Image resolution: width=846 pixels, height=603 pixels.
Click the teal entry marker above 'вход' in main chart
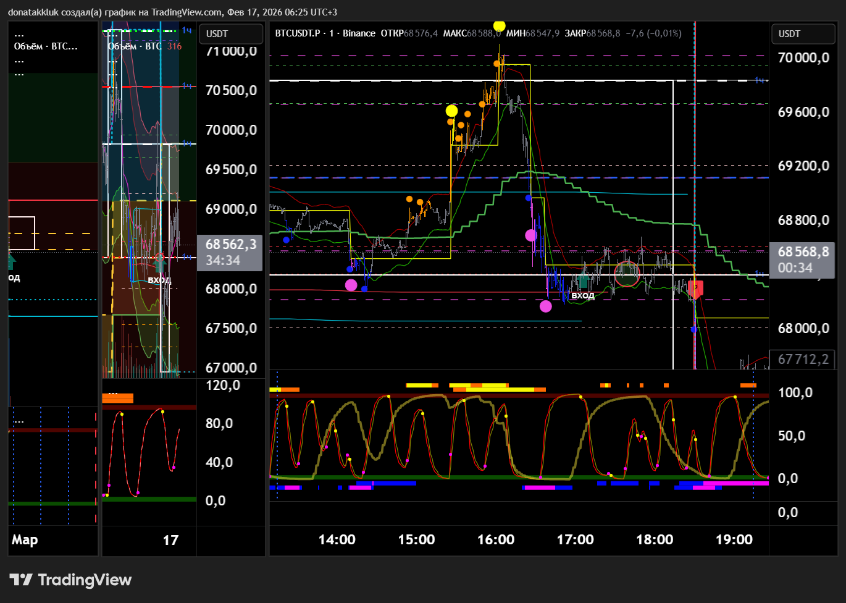(x=582, y=282)
